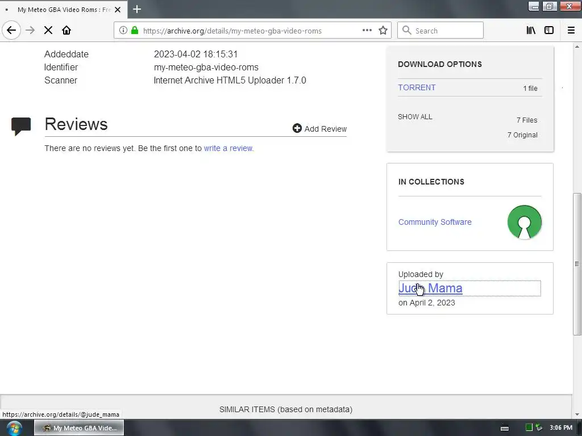Screen dimensions: 582x436
Task: Open the Library icon in toolbar
Action: coord(531,31)
